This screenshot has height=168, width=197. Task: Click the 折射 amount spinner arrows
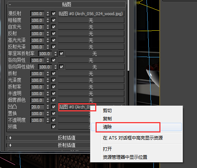coord(48,74)
